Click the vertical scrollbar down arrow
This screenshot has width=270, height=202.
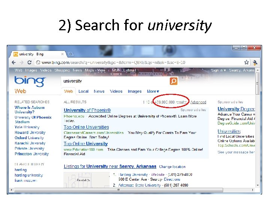point(258,186)
